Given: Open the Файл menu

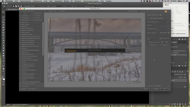Looking at the screenshot, I should click(16, 1).
